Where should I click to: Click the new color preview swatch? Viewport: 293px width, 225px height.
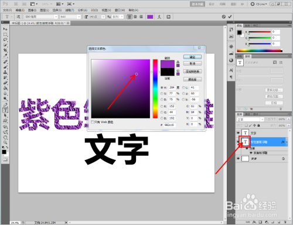(x=168, y=64)
